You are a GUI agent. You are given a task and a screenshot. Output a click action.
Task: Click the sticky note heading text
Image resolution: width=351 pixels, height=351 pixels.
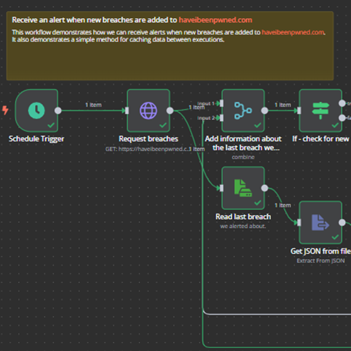[132, 20]
